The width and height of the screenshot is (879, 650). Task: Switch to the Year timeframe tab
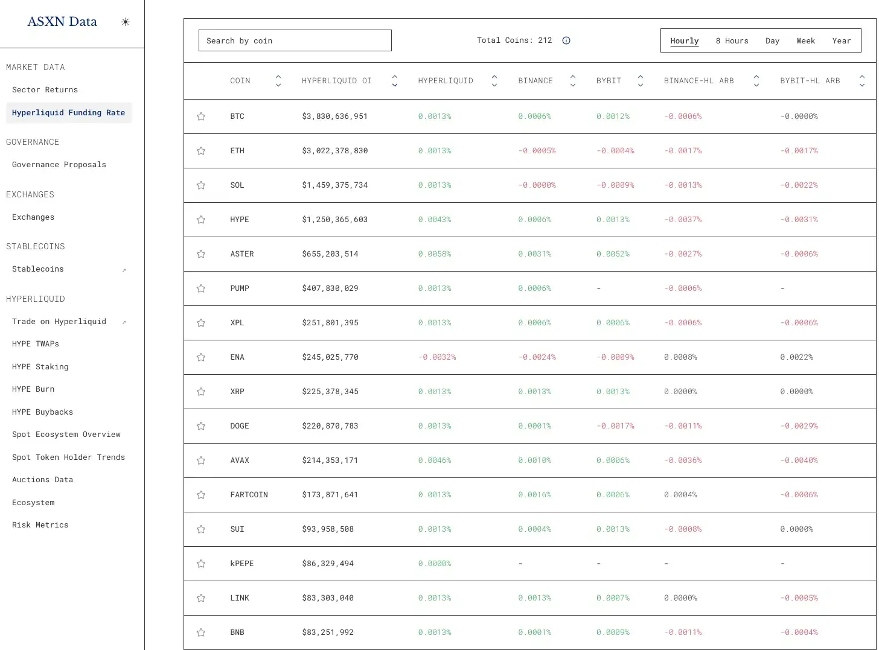[842, 40]
